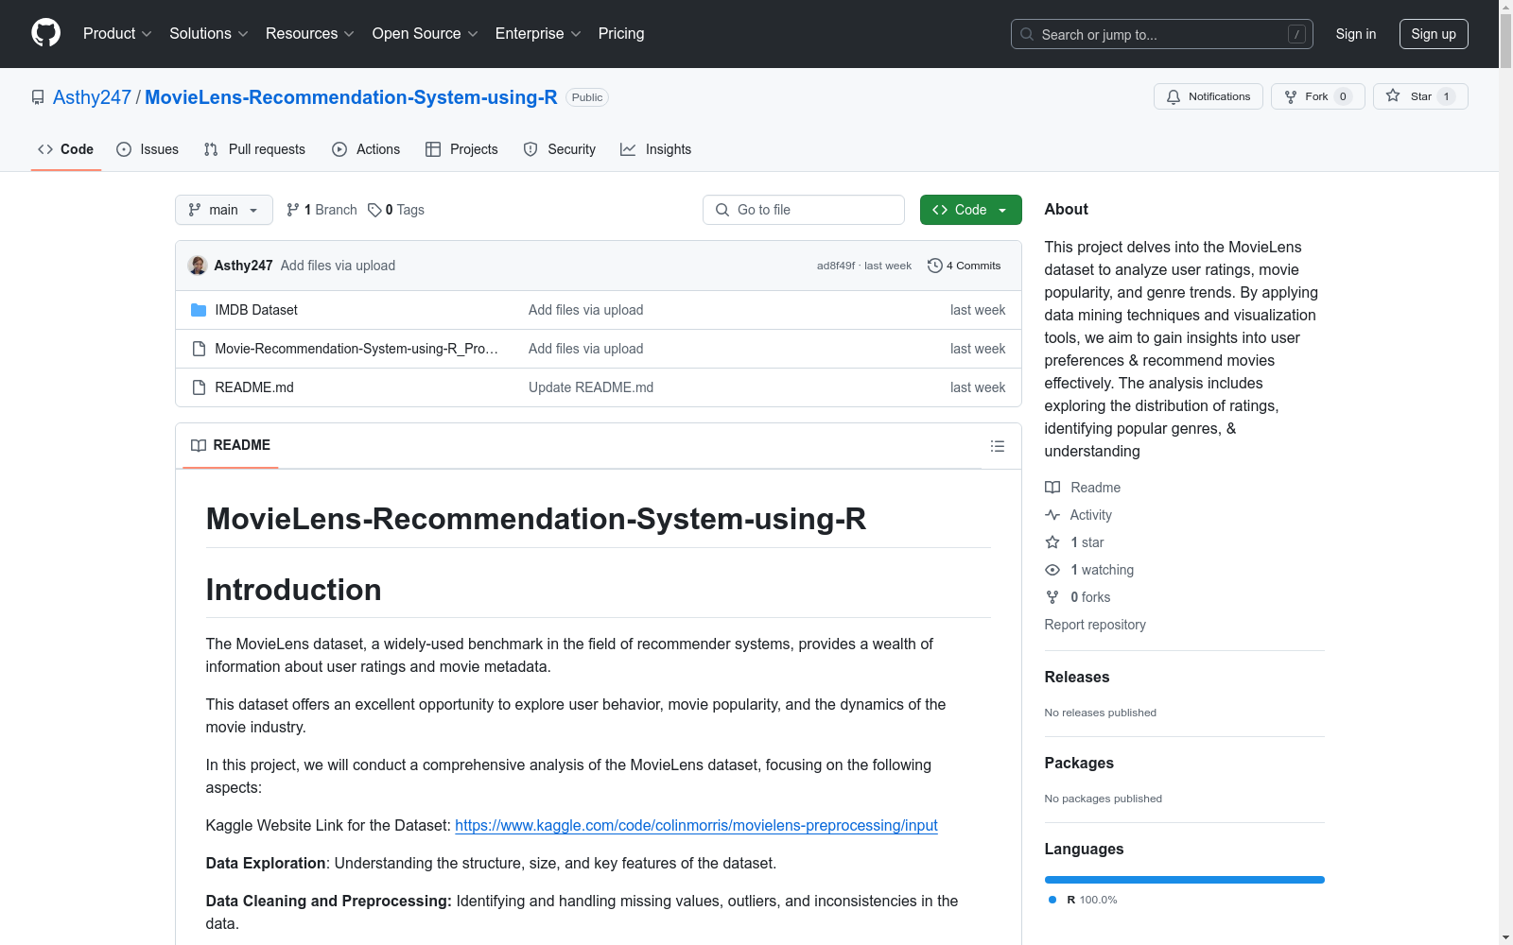Expand the Solutions menu
The height and width of the screenshot is (945, 1513).
coord(209,33)
